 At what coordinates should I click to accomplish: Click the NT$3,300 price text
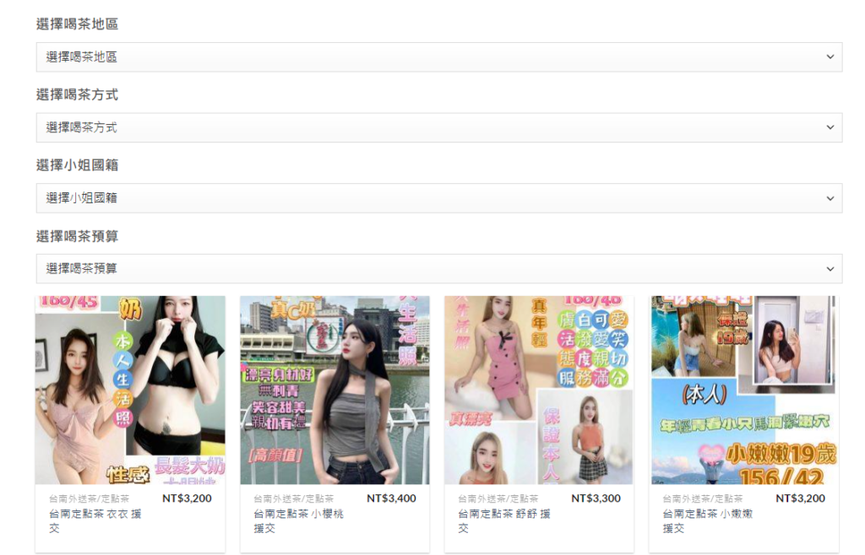click(596, 498)
